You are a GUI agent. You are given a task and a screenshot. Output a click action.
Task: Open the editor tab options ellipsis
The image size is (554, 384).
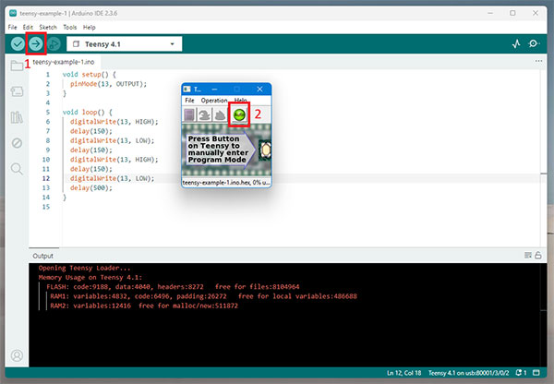[538, 61]
